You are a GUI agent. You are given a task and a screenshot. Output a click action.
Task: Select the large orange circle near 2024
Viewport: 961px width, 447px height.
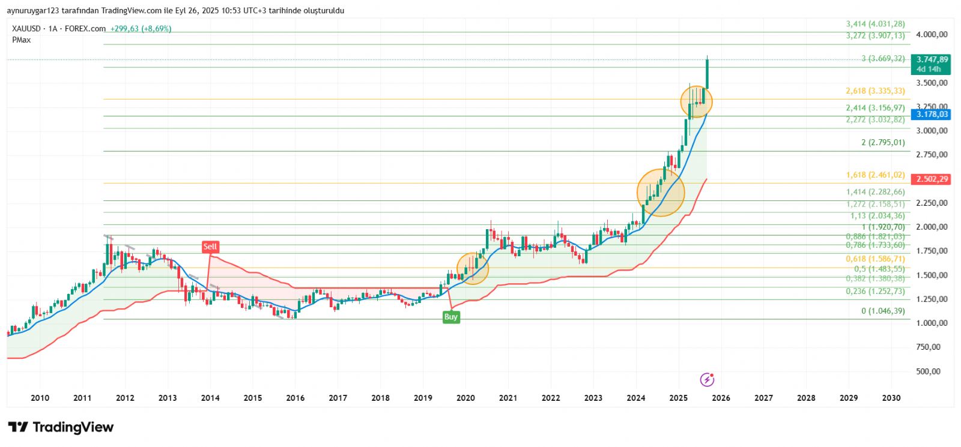(660, 193)
